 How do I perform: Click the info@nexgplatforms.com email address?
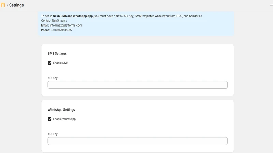click(66, 25)
